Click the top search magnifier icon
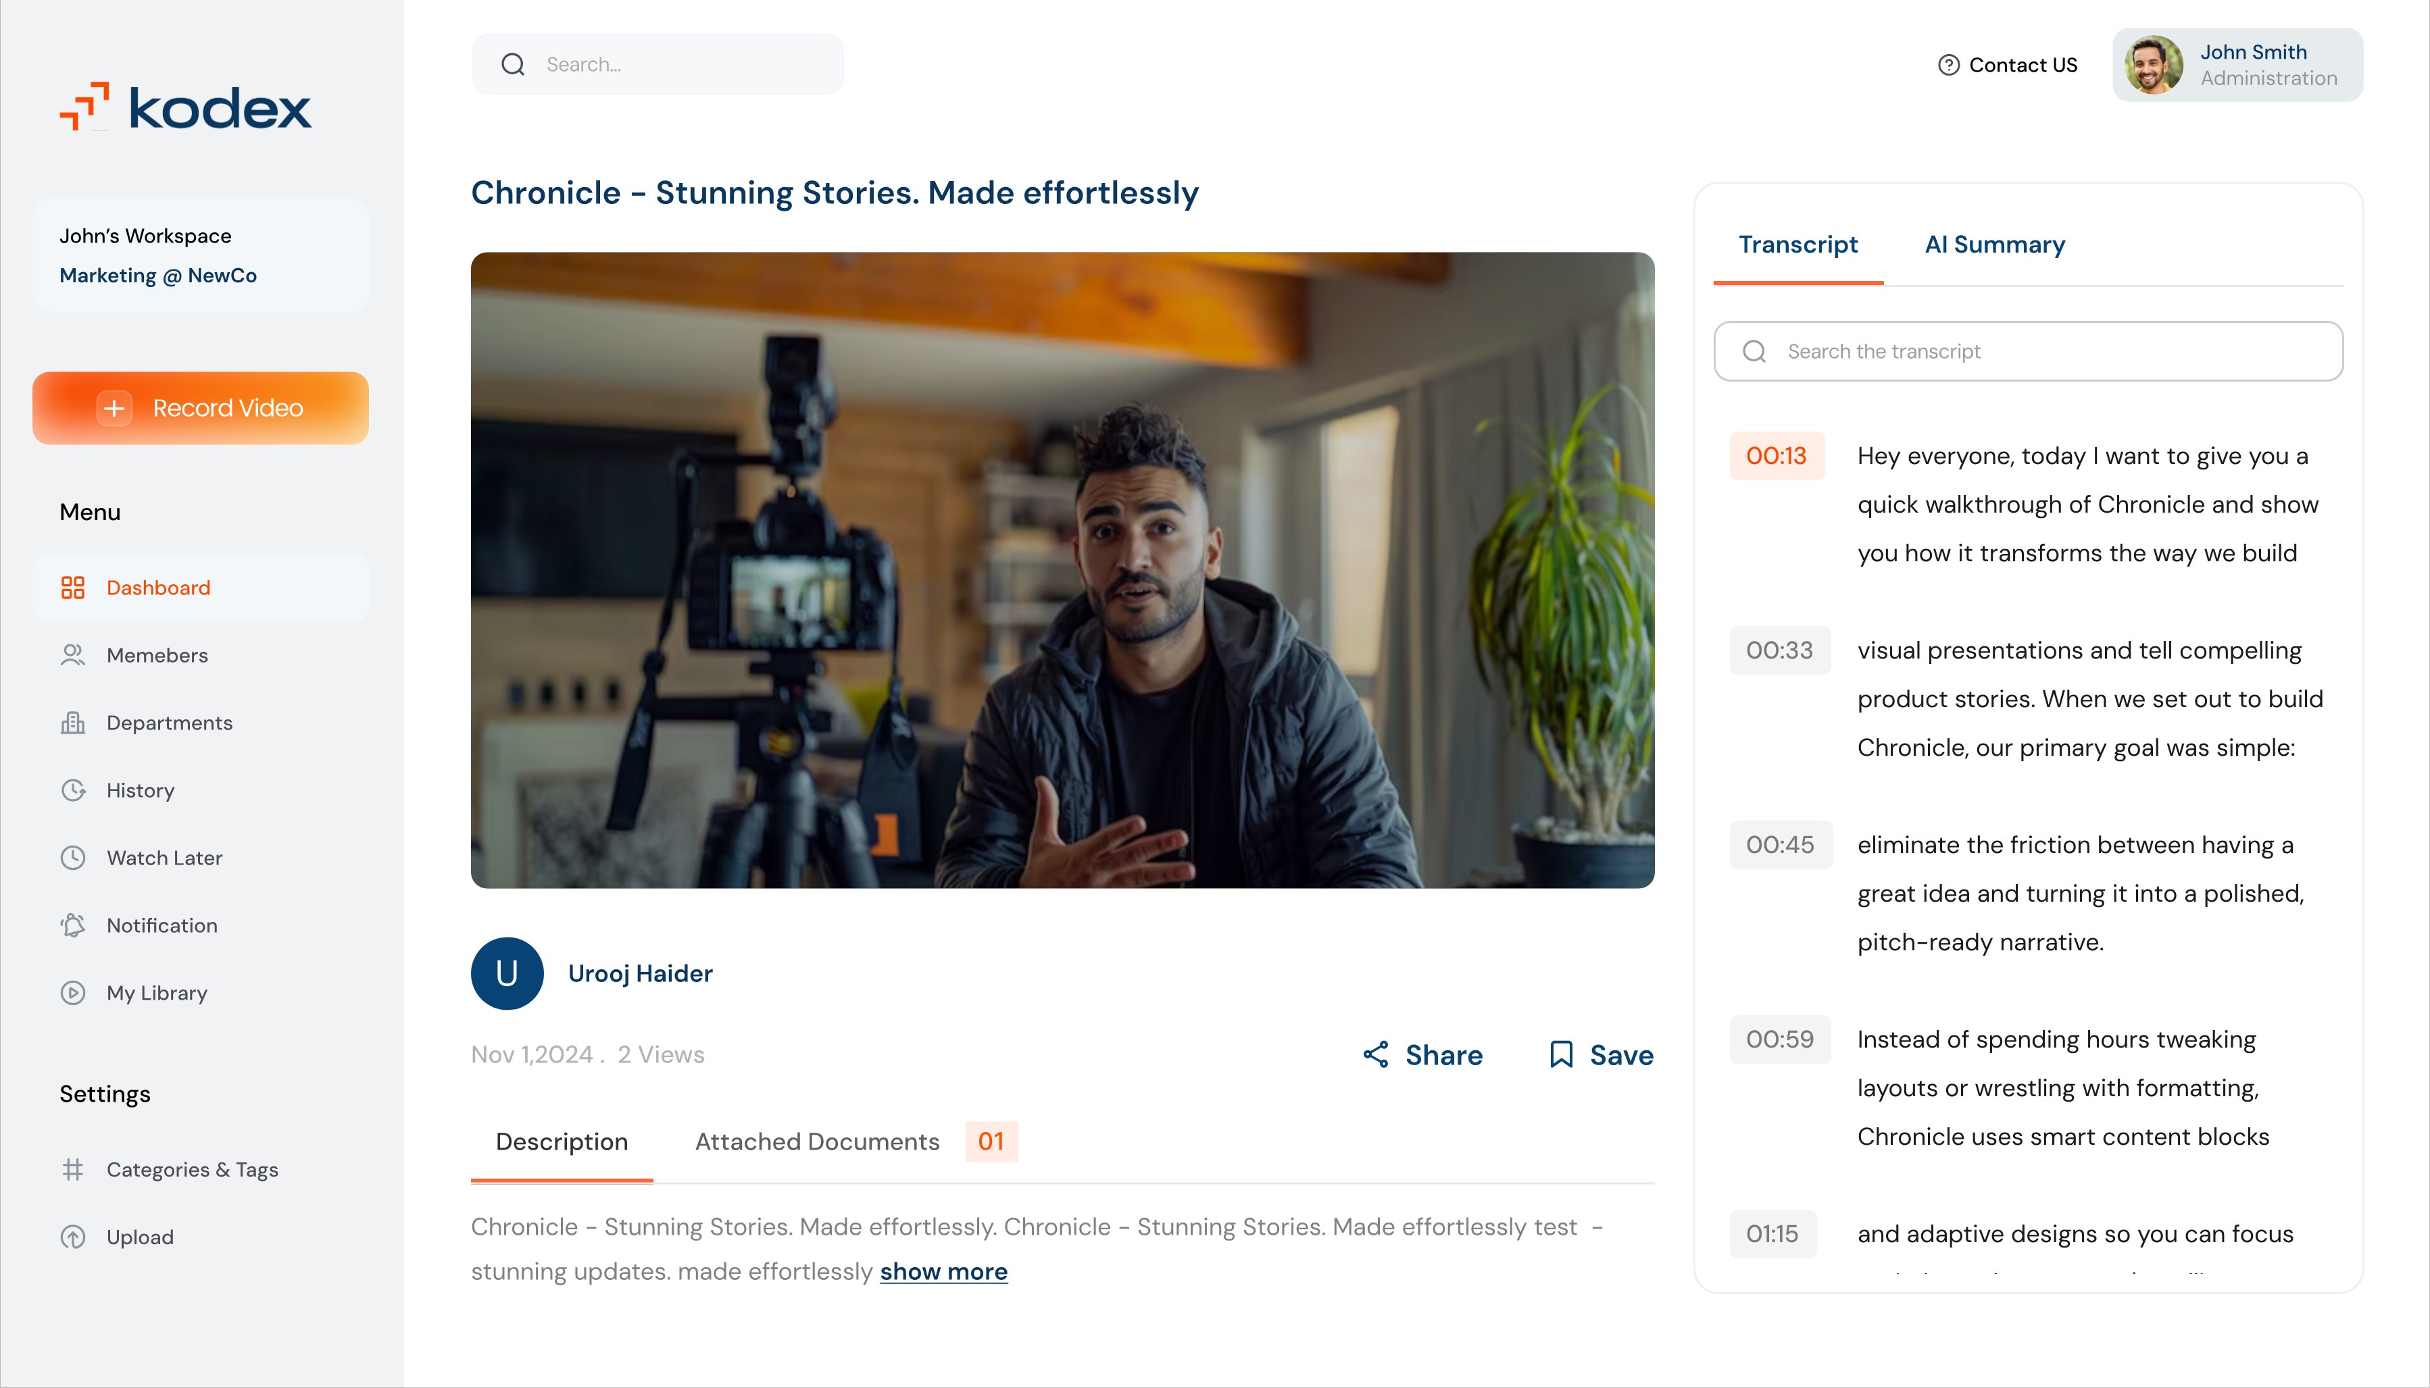Viewport: 2430px width, 1388px height. click(513, 64)
